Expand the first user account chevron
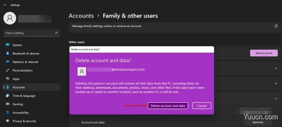This screenshot has width=282, height=127. [276, 68]
